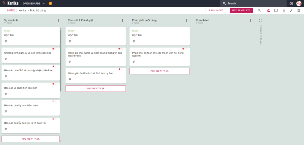Click the USE TEMPLATE button
The image size is (304, 145).
coord(241,10)
